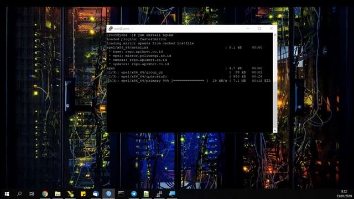Viewport: 354px width, 199px height.
Task: Click the '00:15 ETA' text
Action: (261, 81)
